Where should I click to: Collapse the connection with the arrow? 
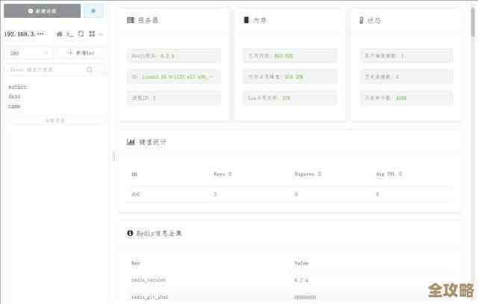101,34
